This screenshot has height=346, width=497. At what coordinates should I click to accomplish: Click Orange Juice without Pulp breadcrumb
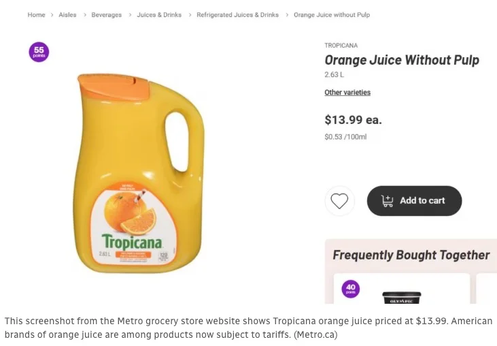click(332, 15)
